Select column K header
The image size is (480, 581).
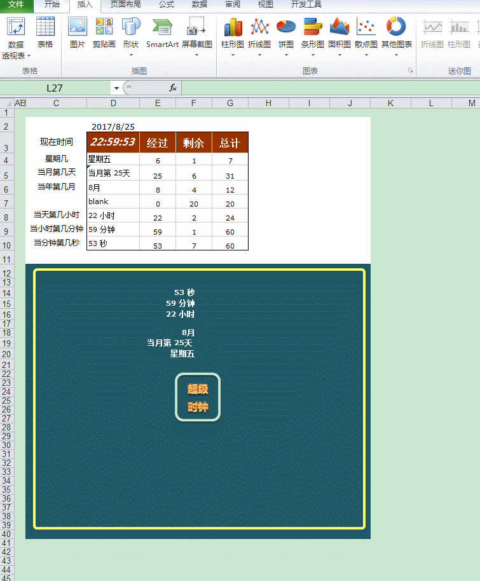(x=390, y=103)
